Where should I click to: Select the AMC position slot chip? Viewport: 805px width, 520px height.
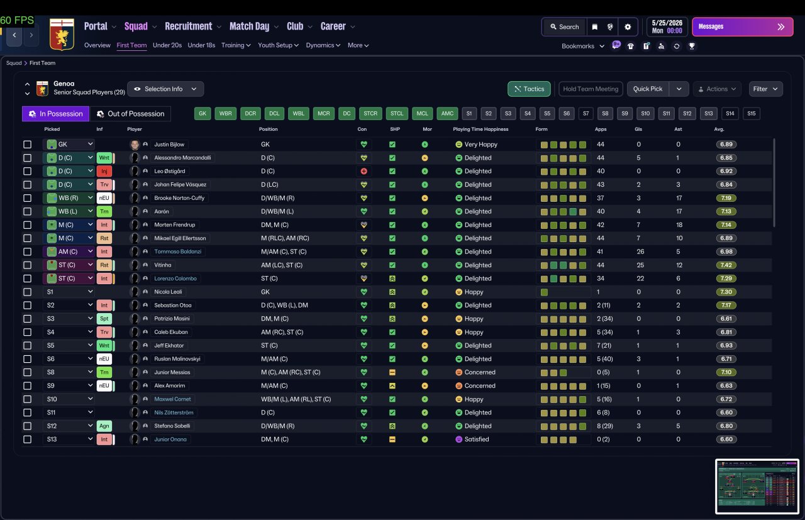[x=447, y=114]
